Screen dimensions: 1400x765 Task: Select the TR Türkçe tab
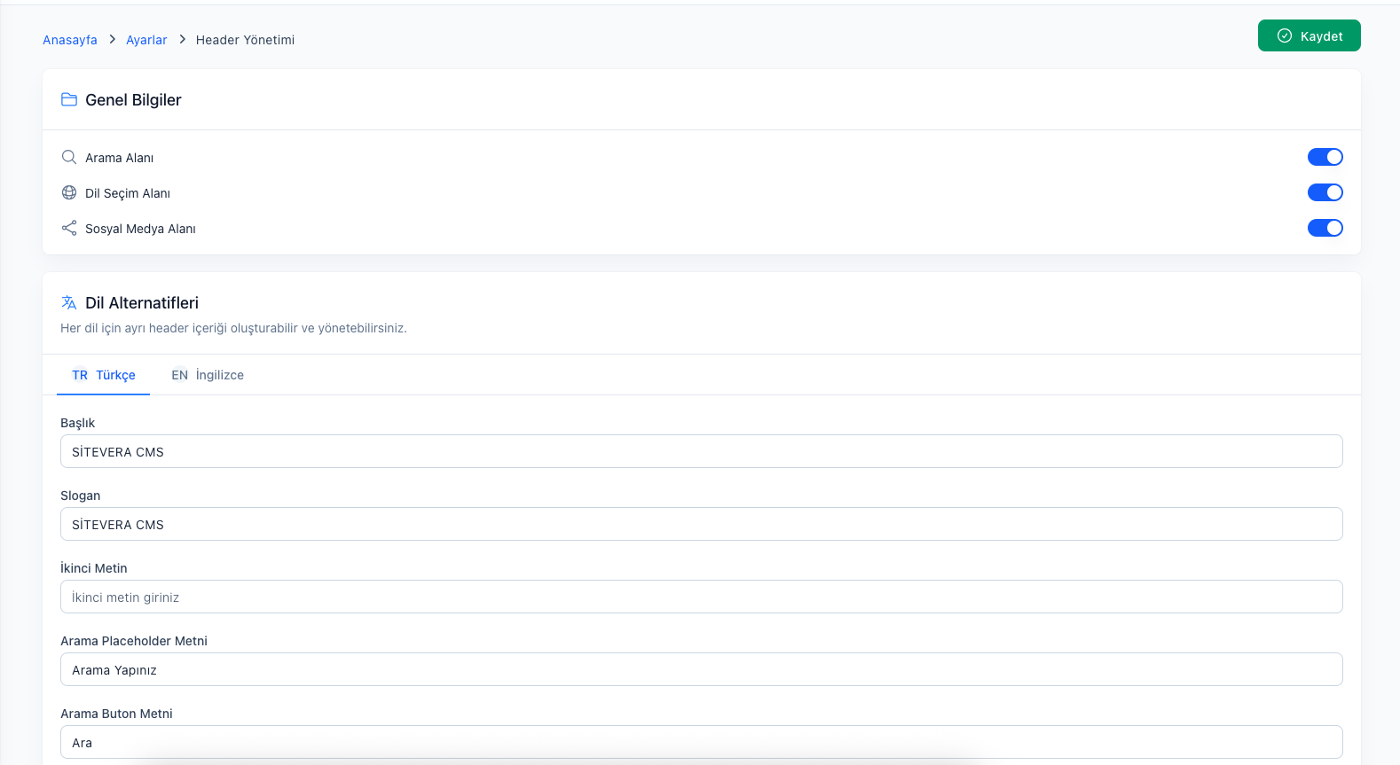point(103,375)
